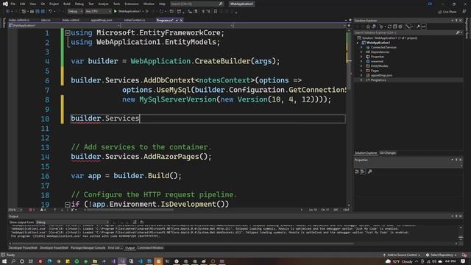Click the Save toolbar icon

tap(38, 12)
